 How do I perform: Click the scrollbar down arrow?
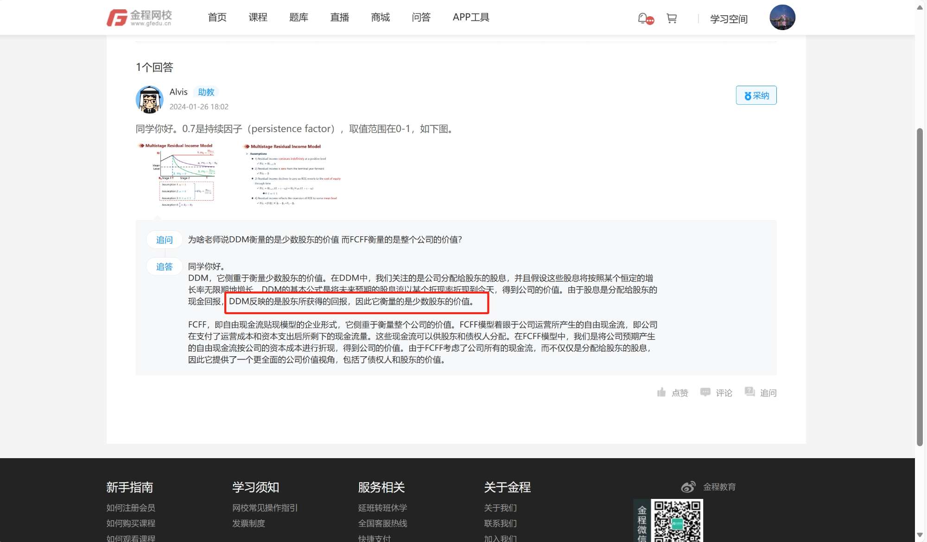[920, 535]
